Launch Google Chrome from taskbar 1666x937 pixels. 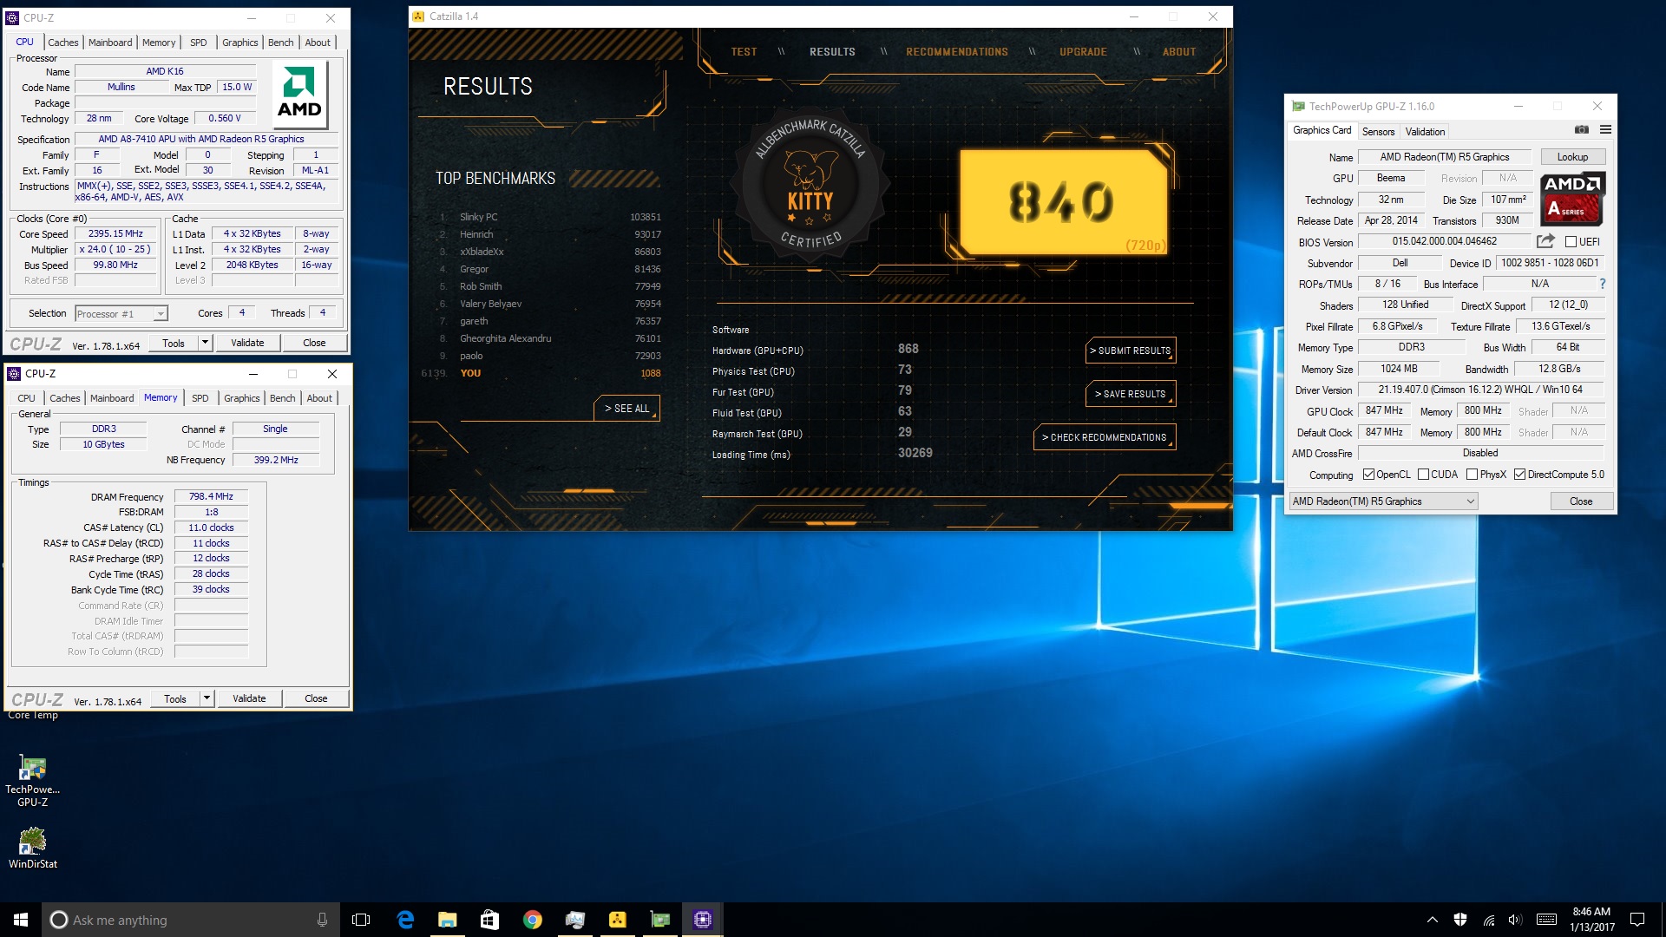532,920
